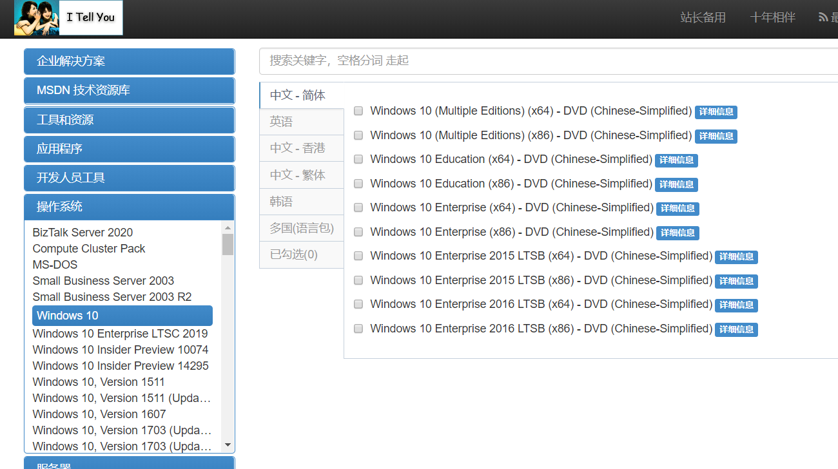
Task: Enable Enterprise 2015 LTSB (x86) checkbox
Action: pos(358,280)
